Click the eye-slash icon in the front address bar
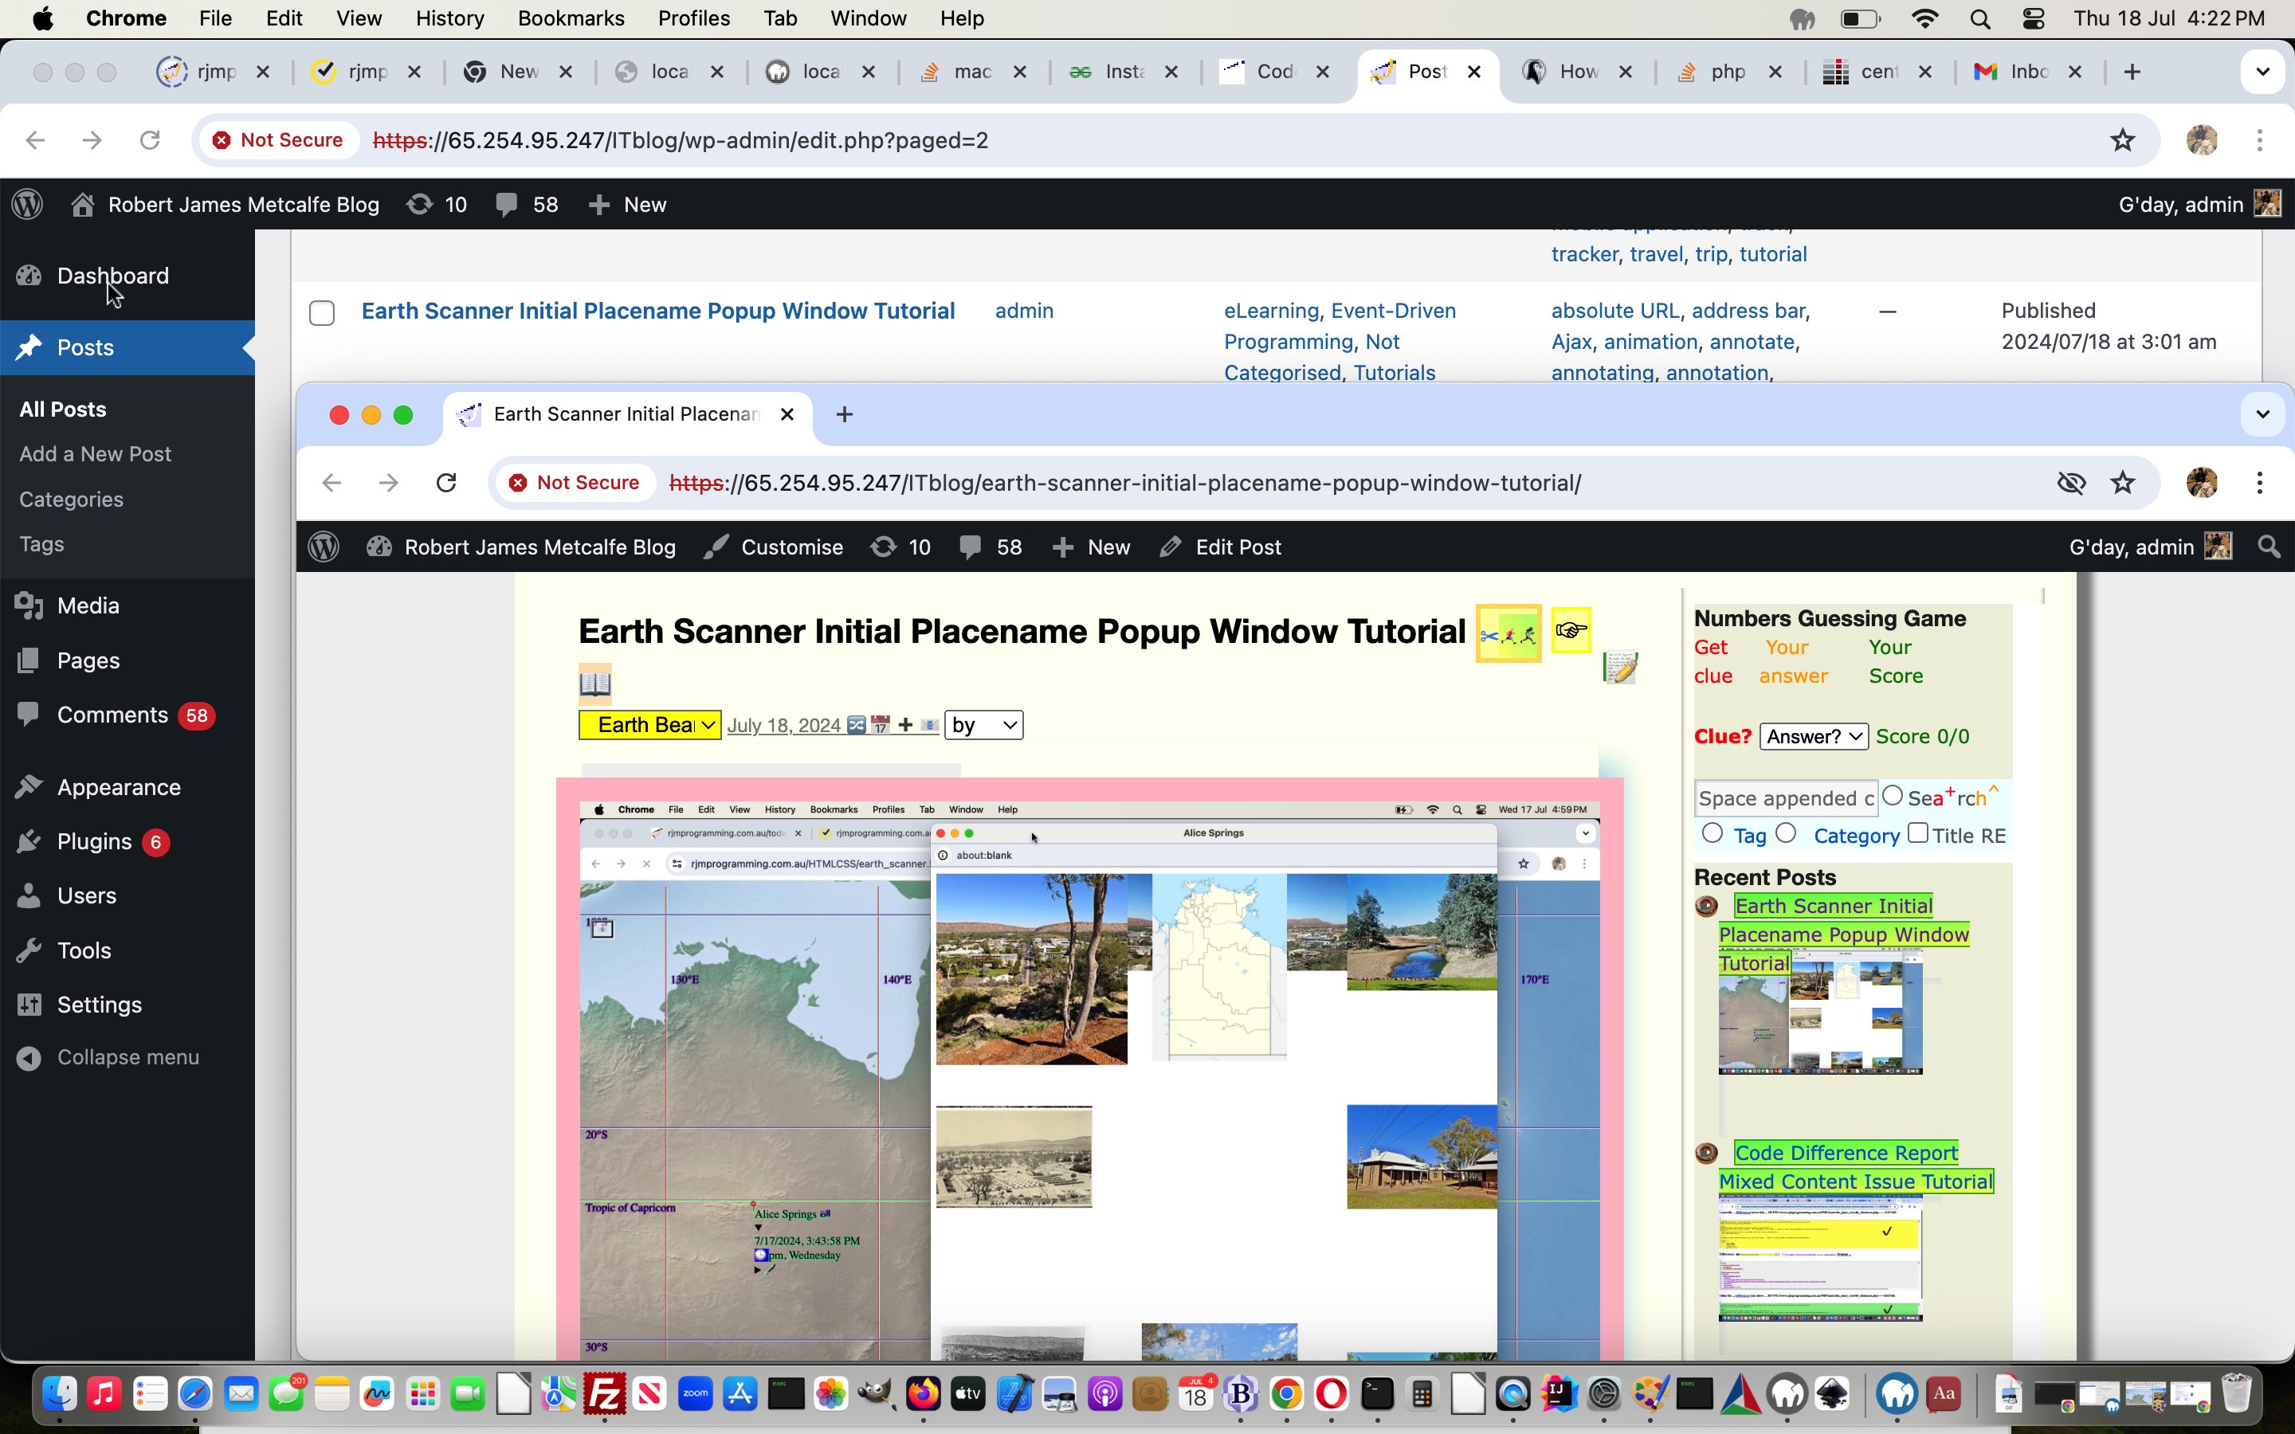This screenshot has height=1434, width=2295. 2071,483
